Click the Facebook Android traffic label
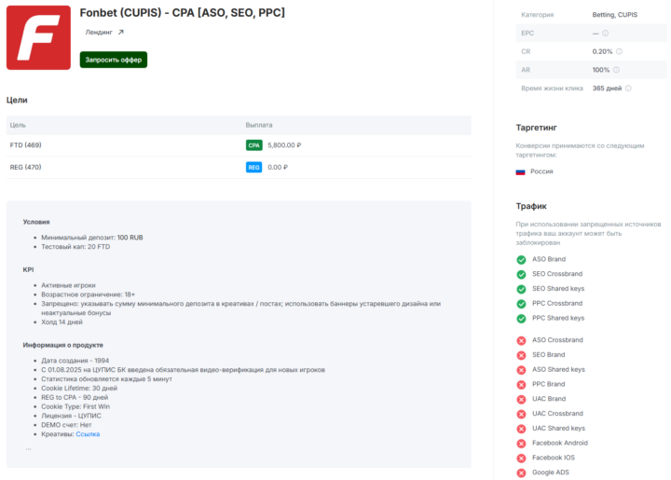 [560, 443]
